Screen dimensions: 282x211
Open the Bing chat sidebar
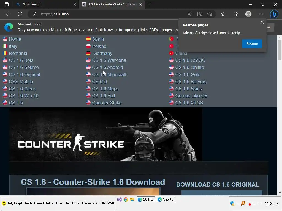pyautogui.click(x=274, y=14)
